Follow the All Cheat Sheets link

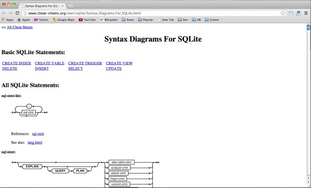[x=20, y=27]
